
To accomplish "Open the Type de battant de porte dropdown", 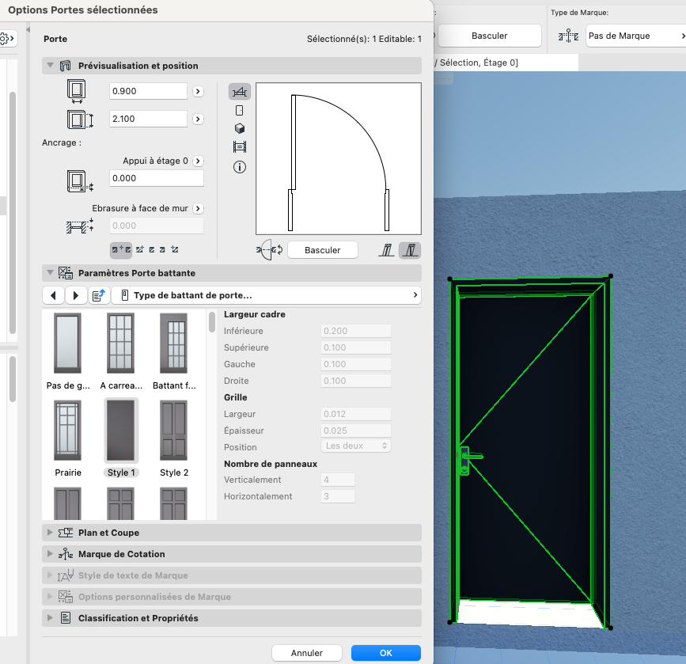I will [x=267, y=295].
